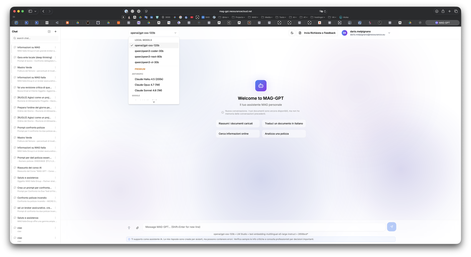This screenshot has height=257, width=471.
Task: Click the DA user avatar
Action: 344,33
